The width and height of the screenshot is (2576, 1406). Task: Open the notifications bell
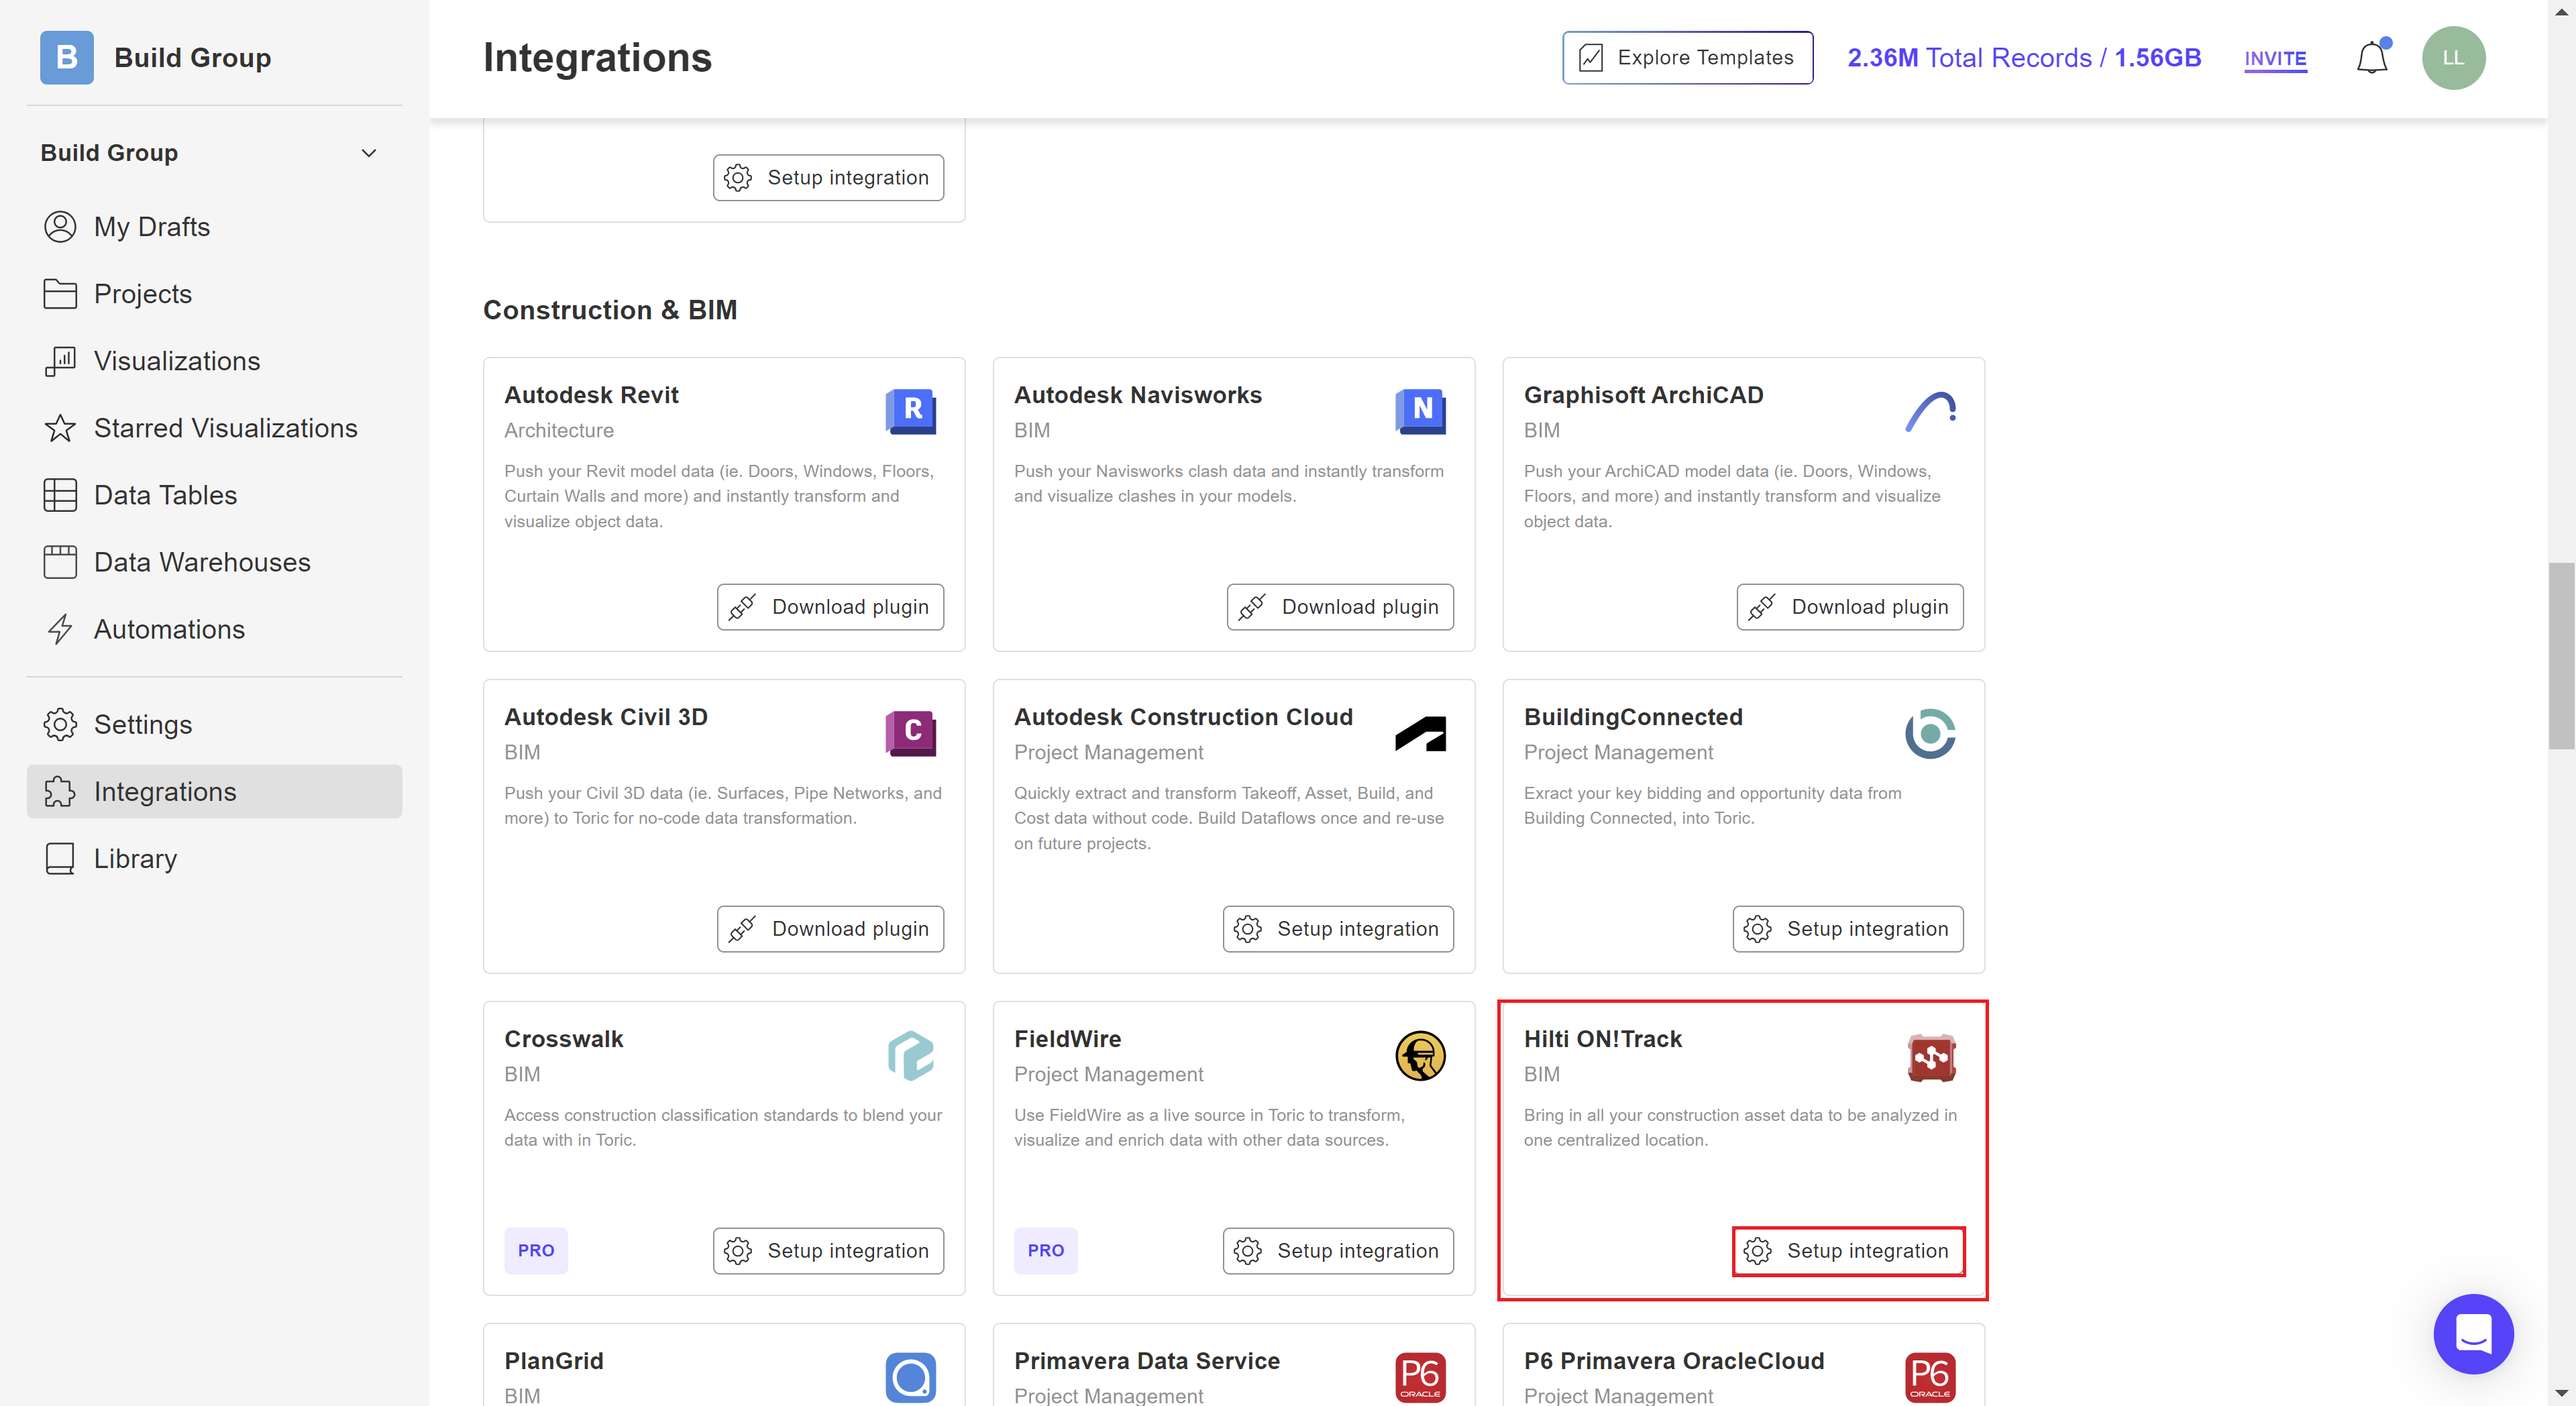[2372, 57]
